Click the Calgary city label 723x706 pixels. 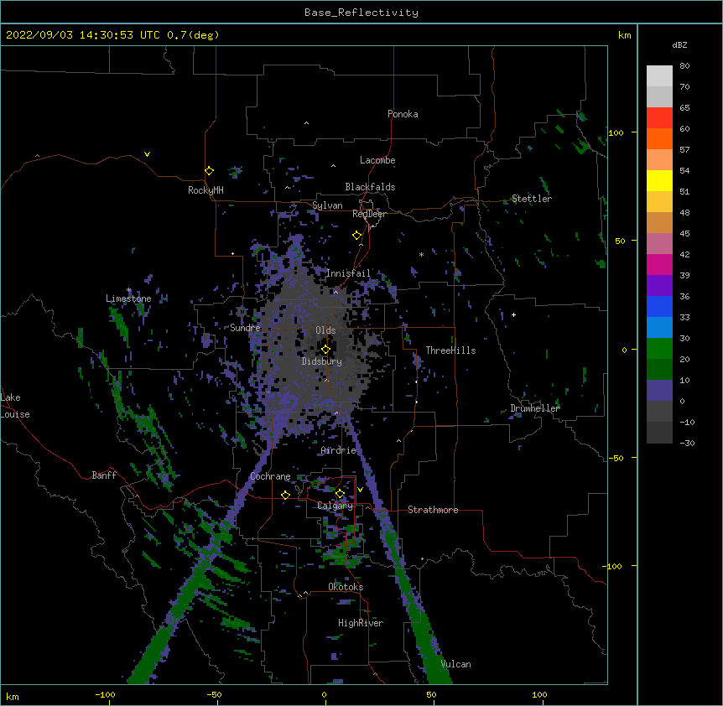(x=335, y=506)
